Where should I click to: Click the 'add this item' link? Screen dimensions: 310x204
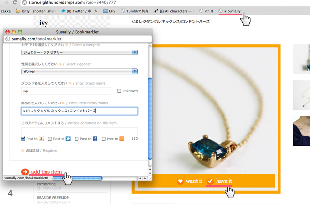click(46, 172)
